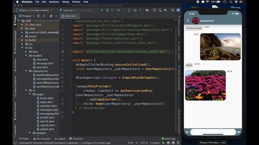Open the project structure folder icon in toolbar

pyautogui.click(x=147, y=10)
